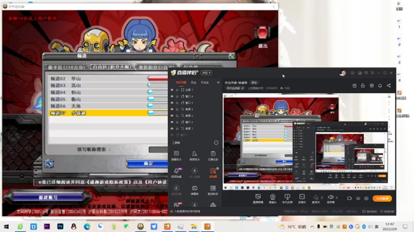
Task: Close the 频道 channel dialog with green X
Action: click(x=231, y=56)
